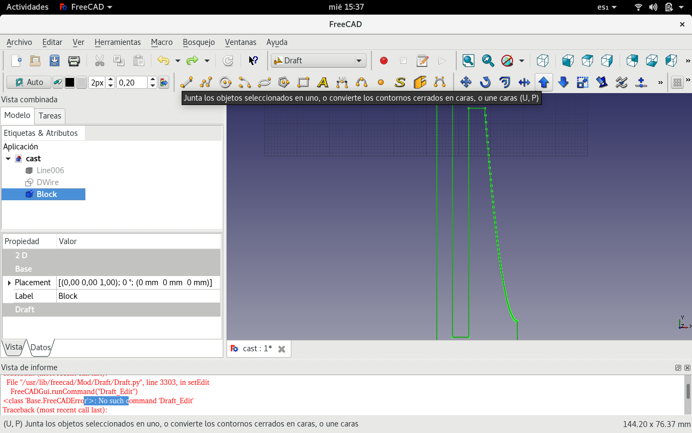The width and height of the screenshot is (692, 433).
Task: Pick the gray face color swatch
Action: 82,82
